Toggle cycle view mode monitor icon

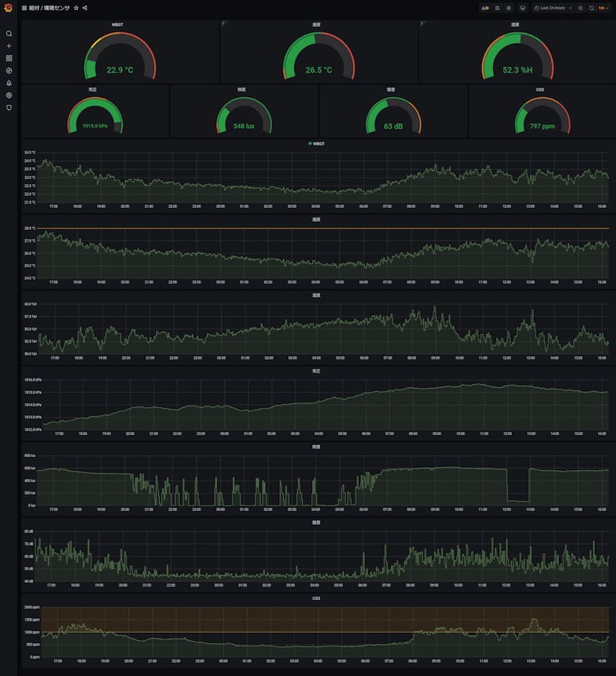click(523, 8)
